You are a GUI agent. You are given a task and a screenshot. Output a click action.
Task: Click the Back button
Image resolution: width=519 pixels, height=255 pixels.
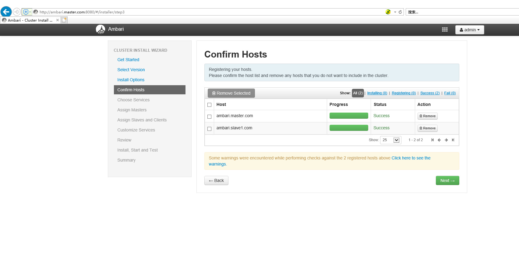click(x=216, y=180)
